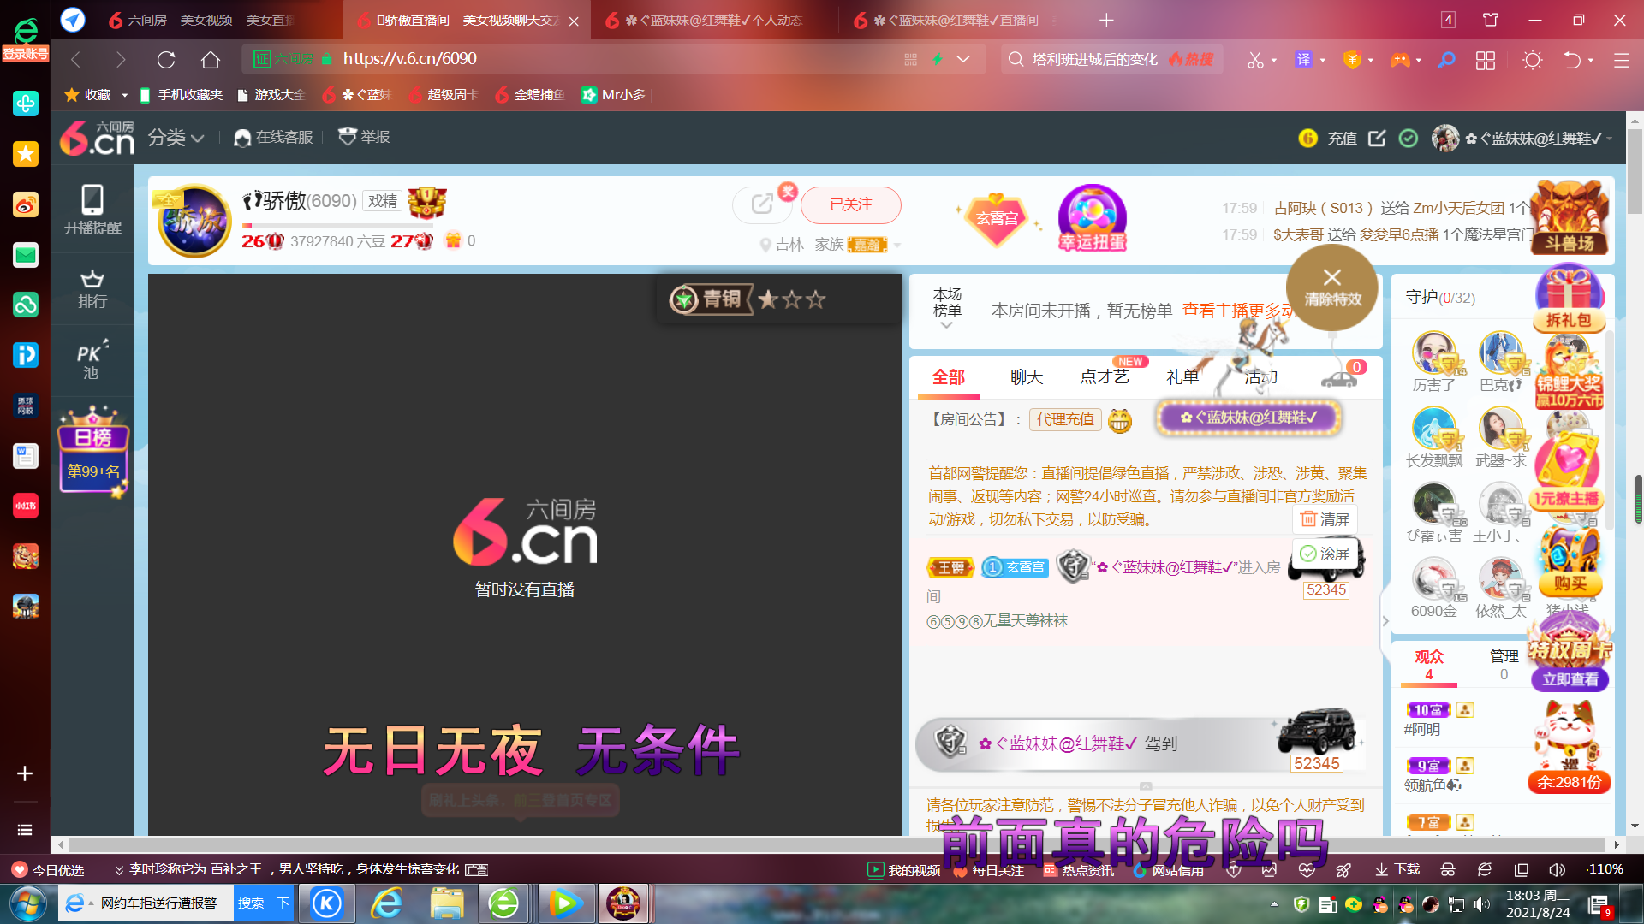
Task: Click the browser reload button
Action: pyautogui.click(x=166, y=59)
